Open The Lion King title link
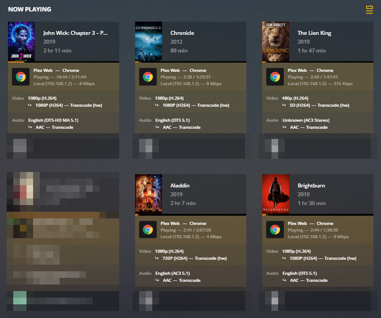The height and width of the screenshot is (318, 381). coord(314,33)
